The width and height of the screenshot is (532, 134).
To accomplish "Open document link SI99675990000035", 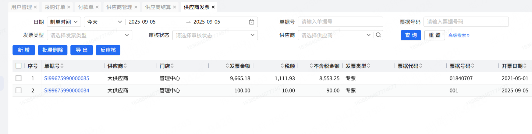I will coord(67,78).
